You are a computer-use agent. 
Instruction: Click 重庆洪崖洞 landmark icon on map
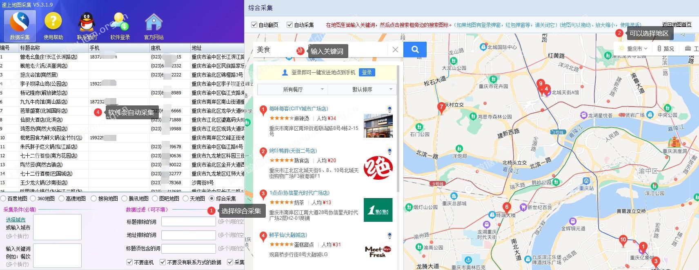674,143
